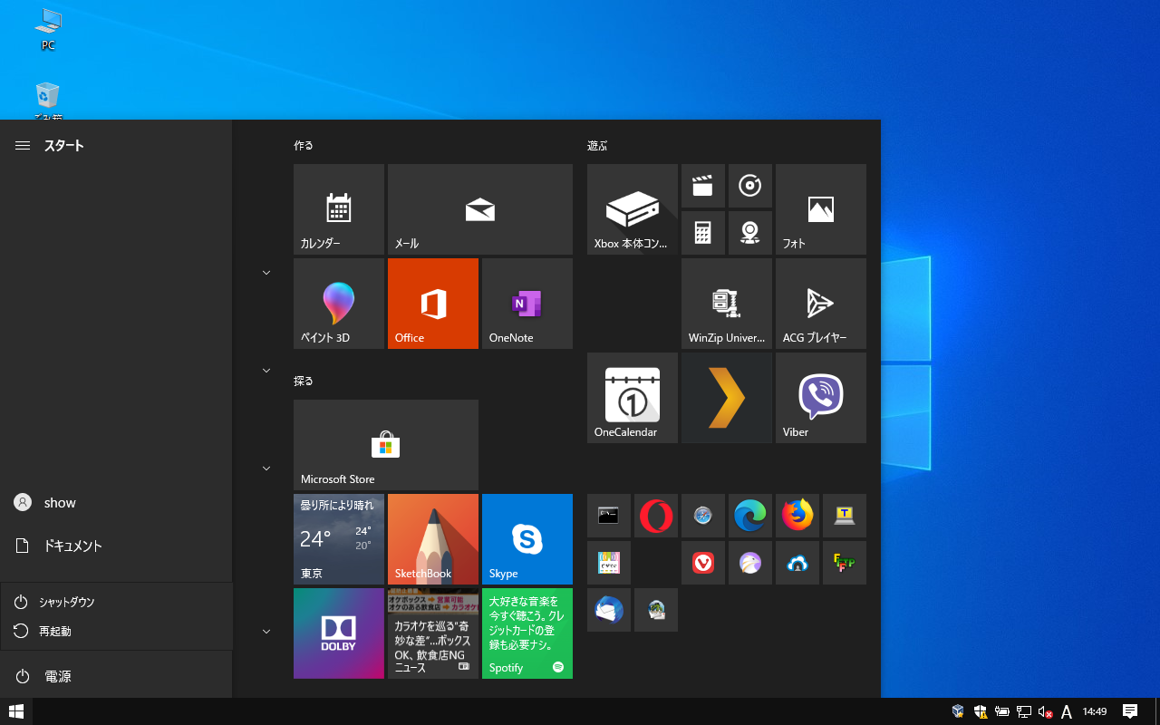This screenshot has width=1160, height=725.
Task: Open the small Camera webcam tile
Action: 750,233
